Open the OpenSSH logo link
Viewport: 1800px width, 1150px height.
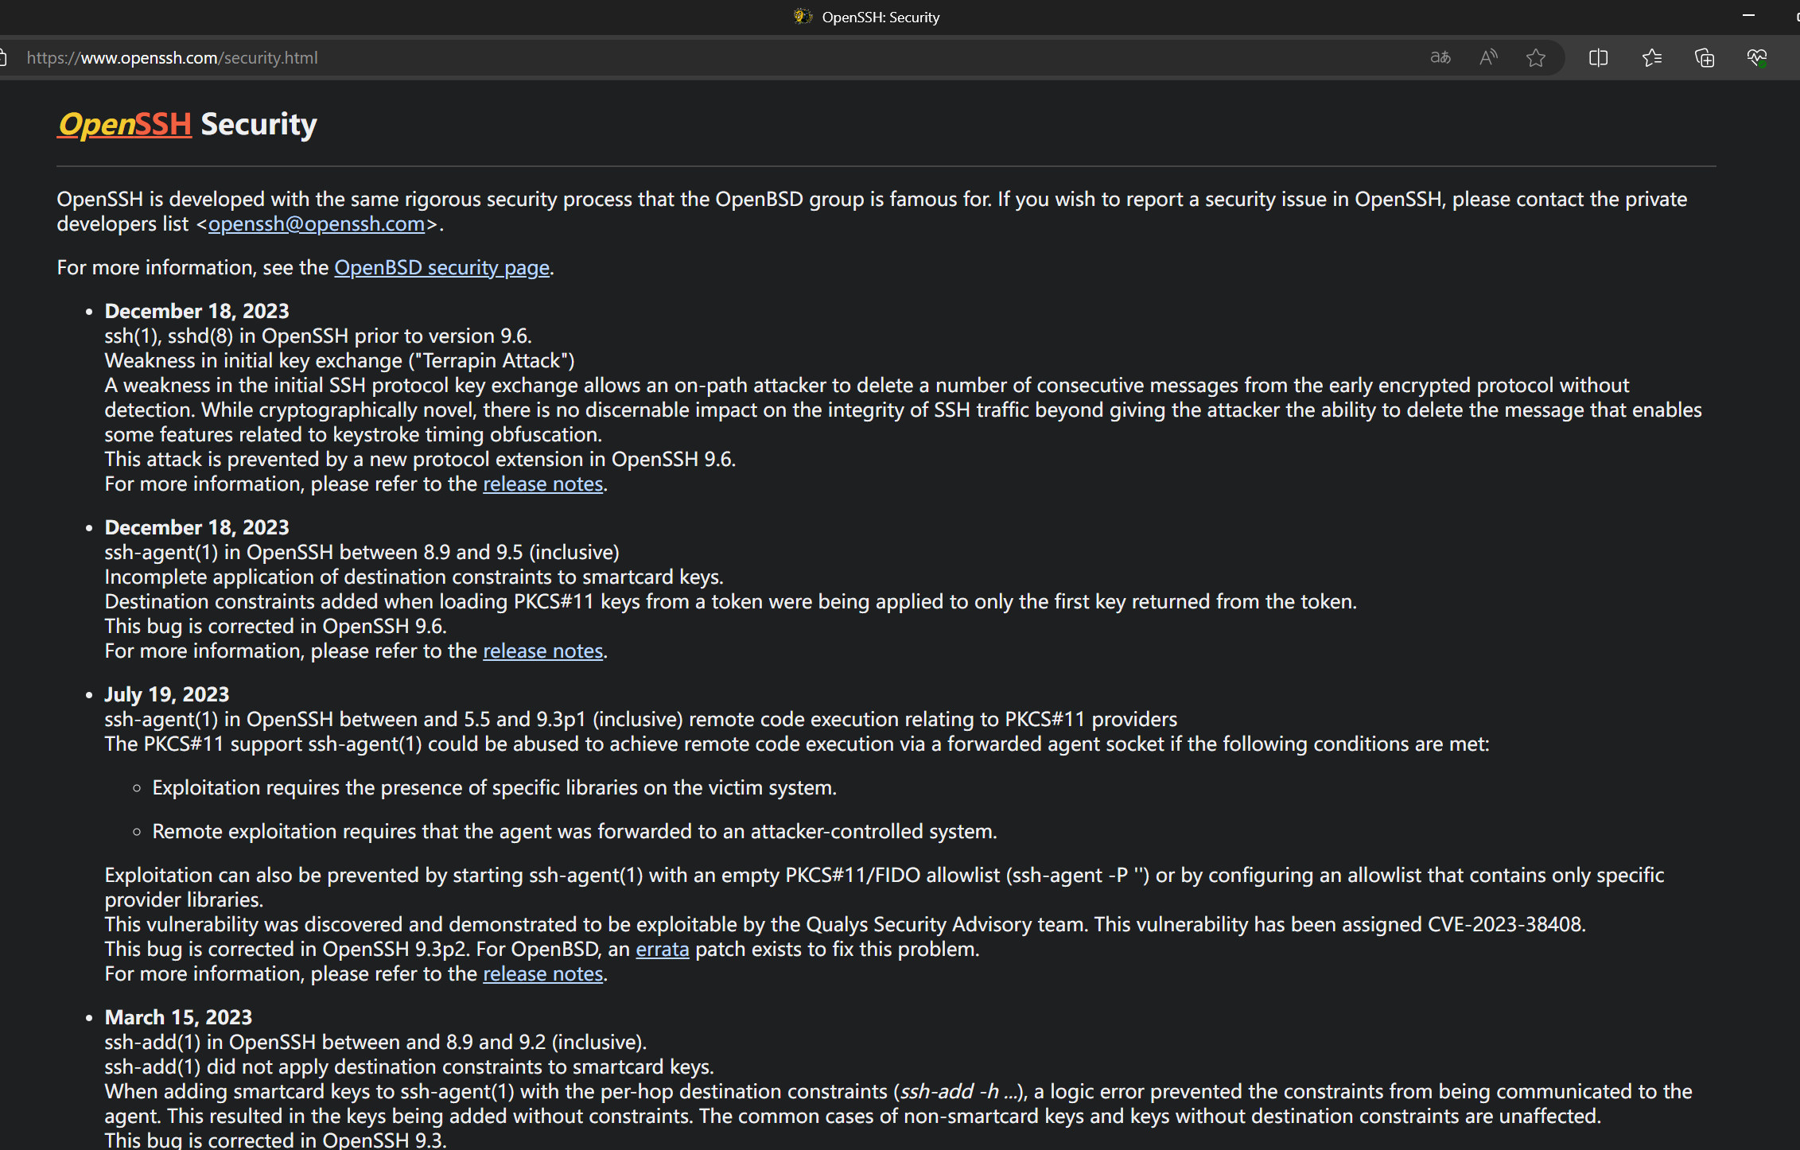pyautogui.click(x=124, y=125)
